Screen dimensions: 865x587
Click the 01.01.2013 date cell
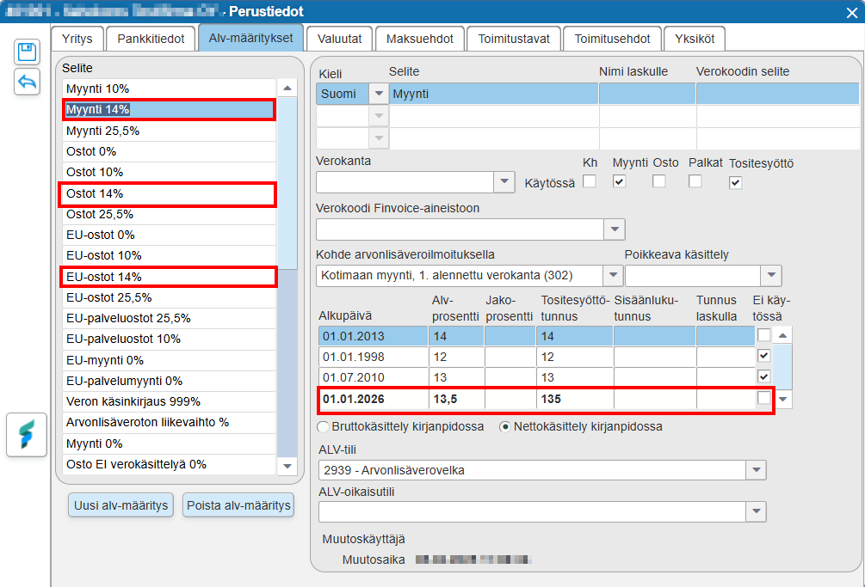(373, 336)
